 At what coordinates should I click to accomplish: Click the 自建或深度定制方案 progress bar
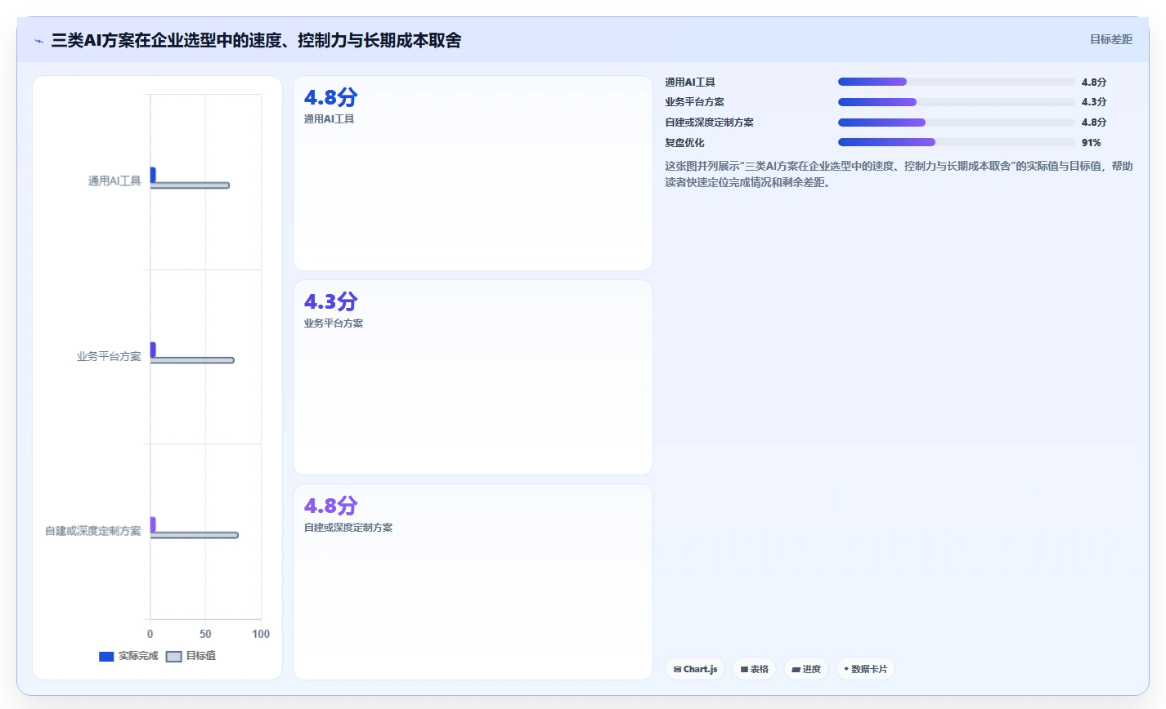click(956, 123)
